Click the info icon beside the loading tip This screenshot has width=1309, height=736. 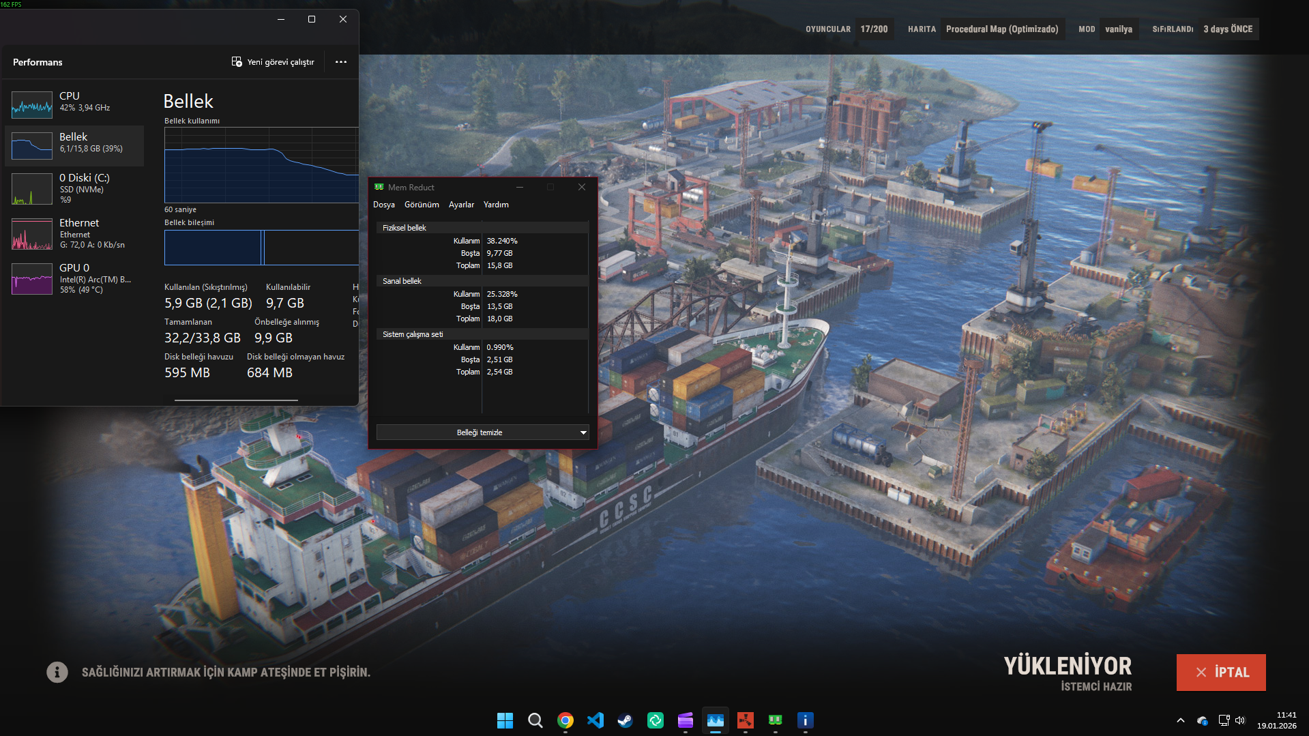tap(57, 673)
